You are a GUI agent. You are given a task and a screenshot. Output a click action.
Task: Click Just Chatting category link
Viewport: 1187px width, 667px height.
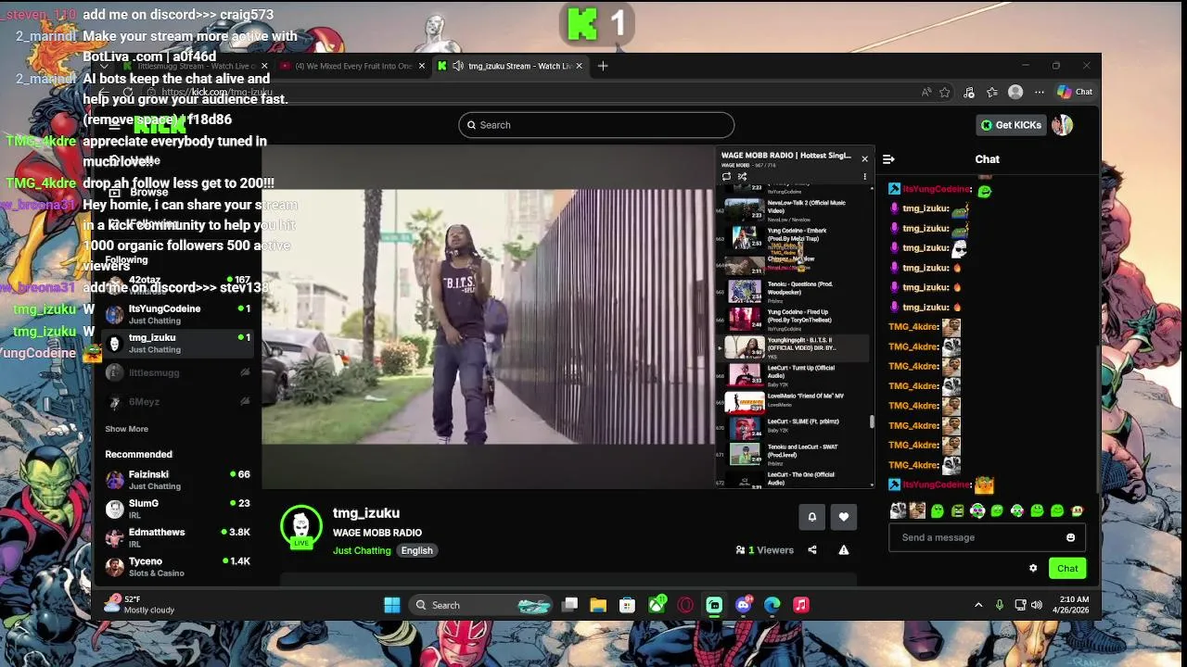362,550
